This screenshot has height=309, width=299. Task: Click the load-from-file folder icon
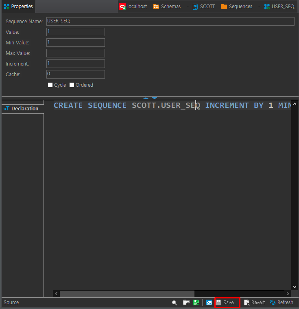tap(186, 302)
